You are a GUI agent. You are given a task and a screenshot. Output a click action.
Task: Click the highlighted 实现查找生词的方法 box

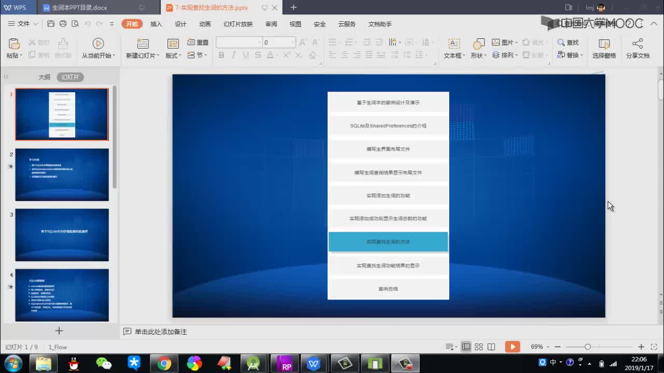tap(388, 242)
